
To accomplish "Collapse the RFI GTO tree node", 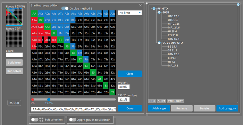I will pyautogui.click(x=154, y=9).
